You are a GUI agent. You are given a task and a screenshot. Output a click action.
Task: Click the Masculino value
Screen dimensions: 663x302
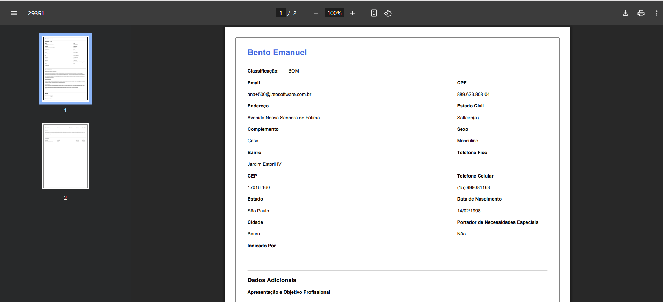[x=467, y=141]
